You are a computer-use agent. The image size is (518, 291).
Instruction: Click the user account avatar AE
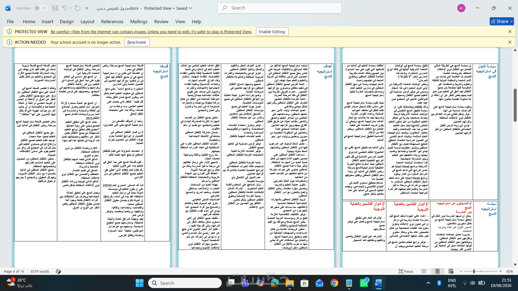click(x=461, y=8)
